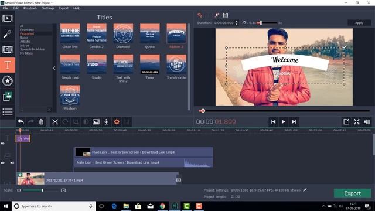
Task: Click the timeline Scale slider
Action: pyautogui.click(x=40, y=190)
